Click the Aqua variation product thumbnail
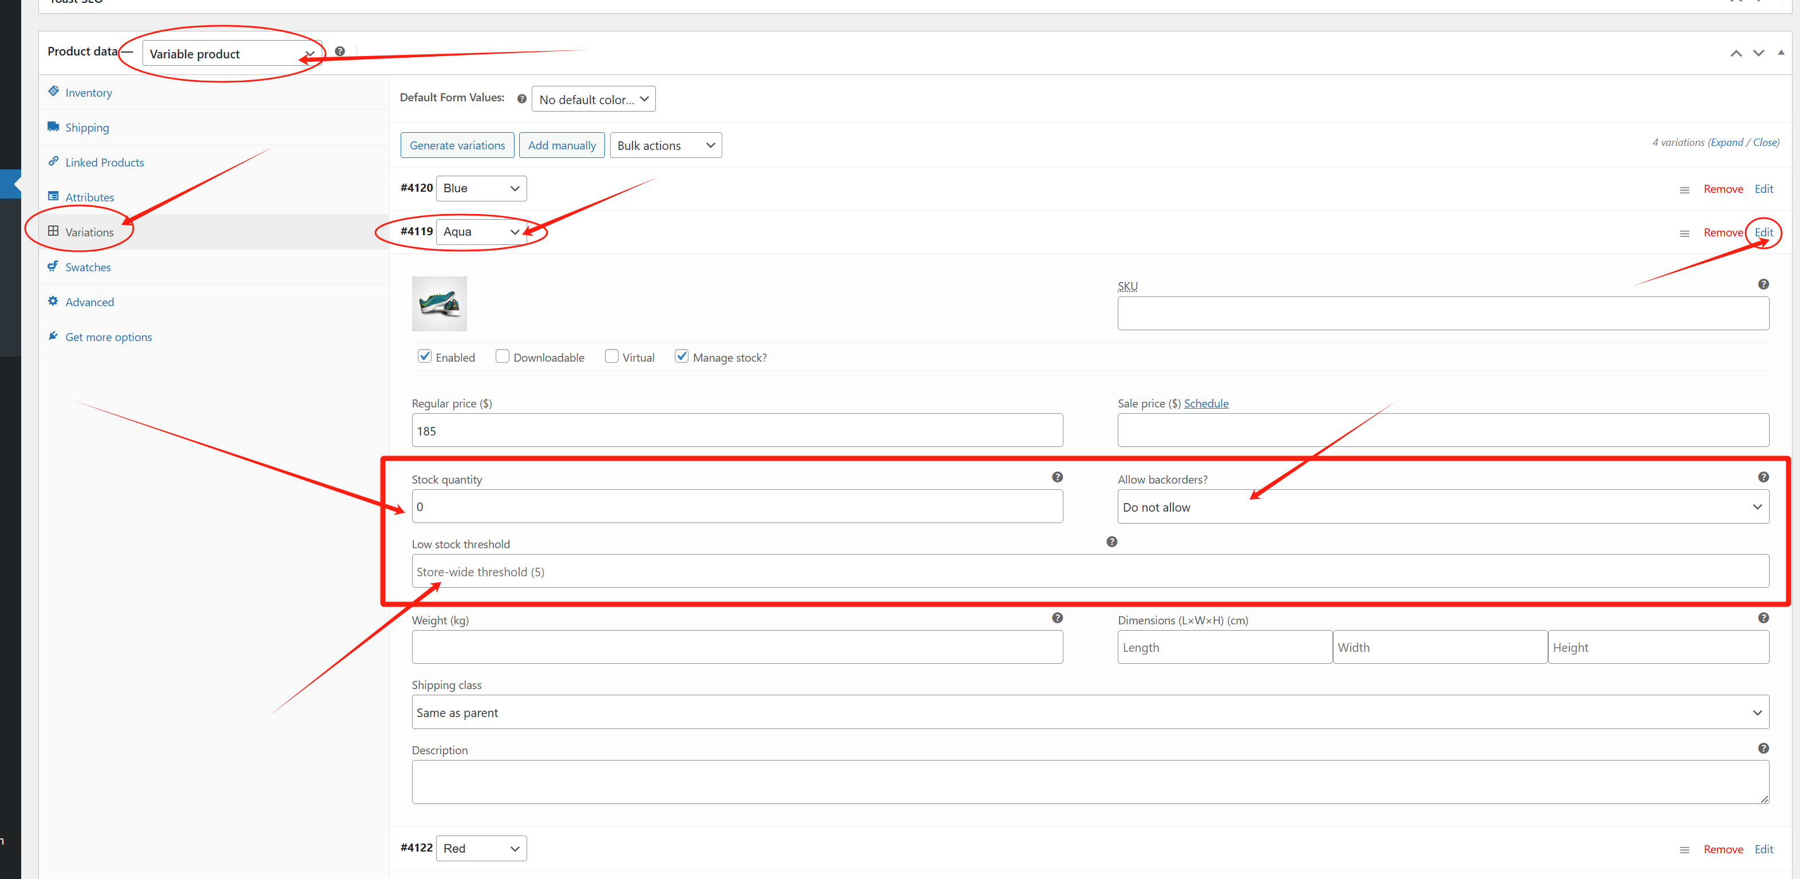Viewport: 1800px width, 879px height. [x=441, y=303]
